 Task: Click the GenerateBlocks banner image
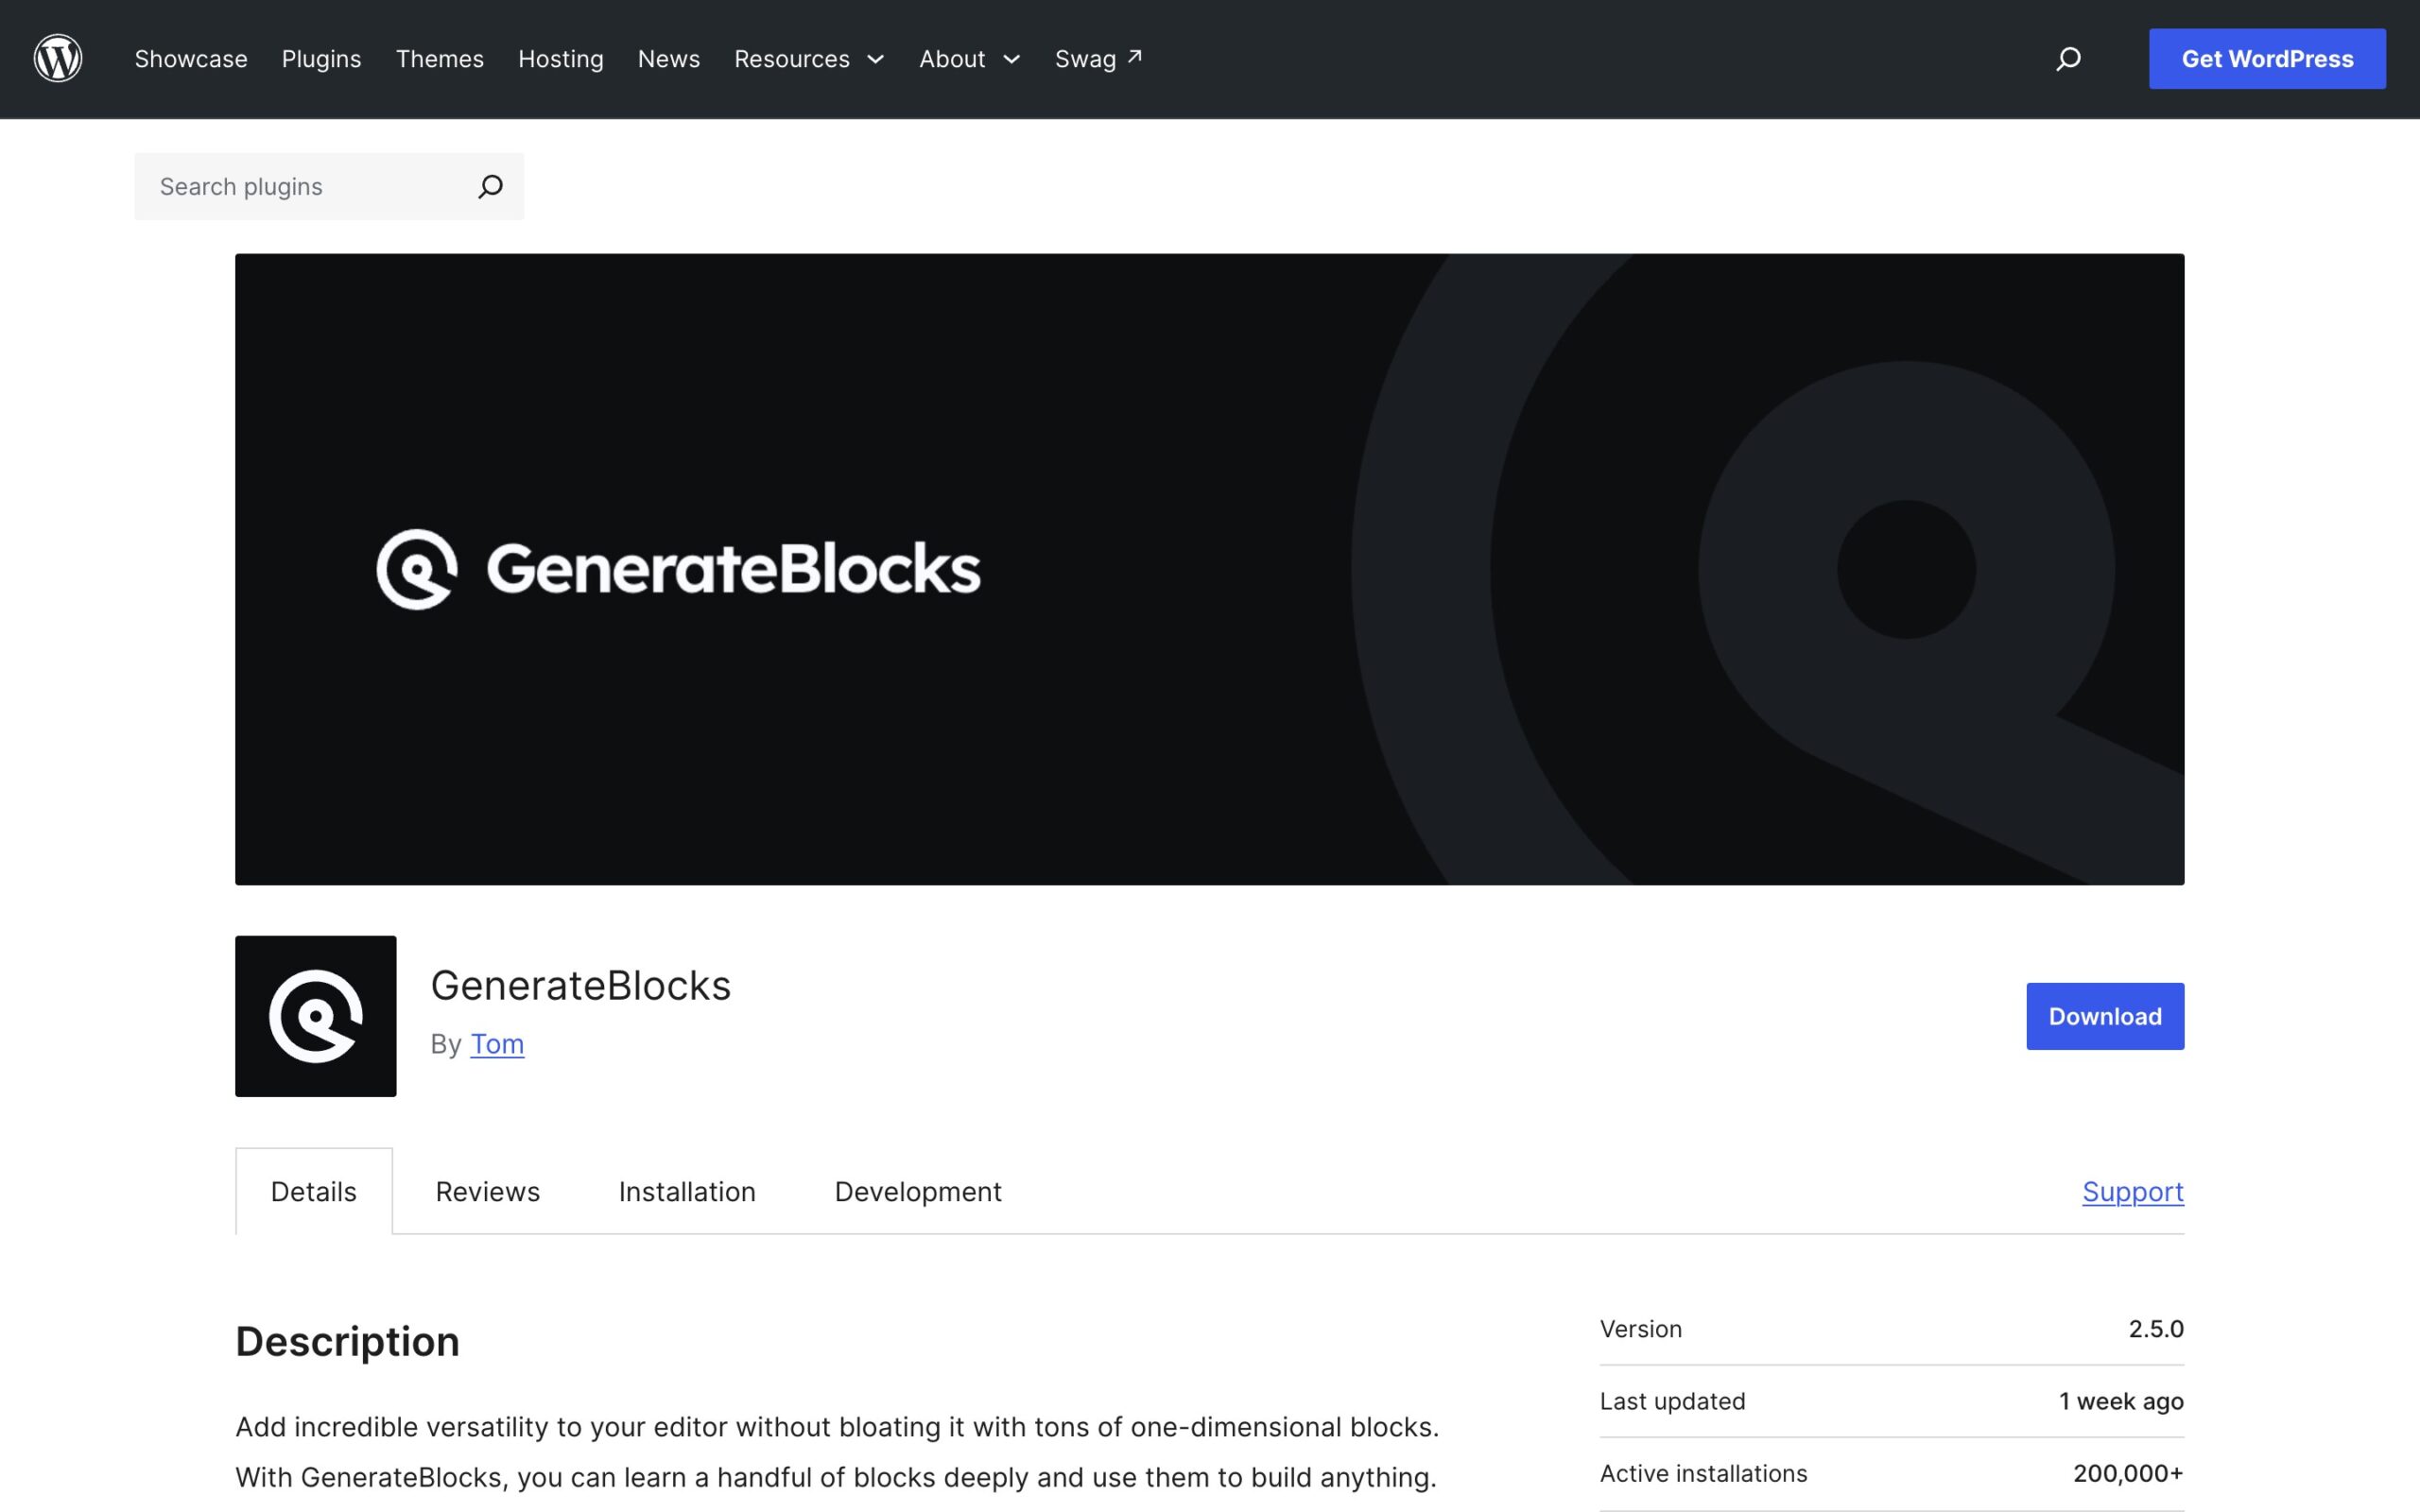point(1209,569)
